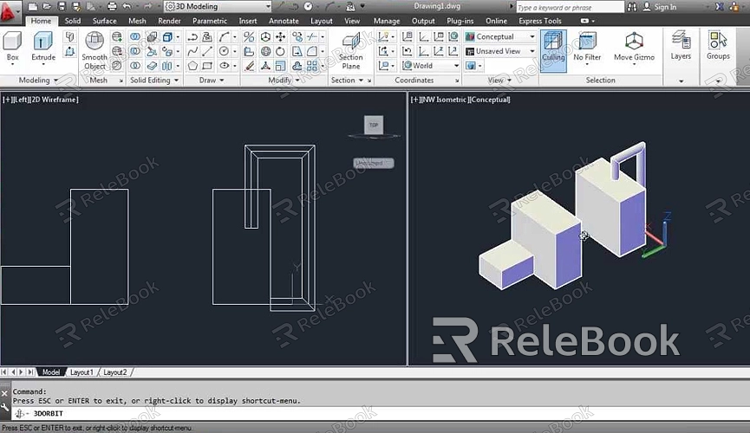Open the Annotate ribbon tab
Screen dimensions: 750x433
(284, 21)
